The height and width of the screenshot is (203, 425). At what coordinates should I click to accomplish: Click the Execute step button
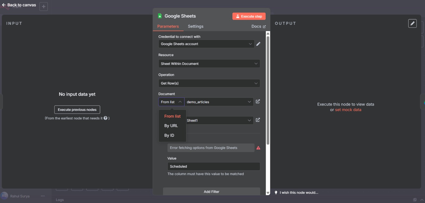(249, 16)
